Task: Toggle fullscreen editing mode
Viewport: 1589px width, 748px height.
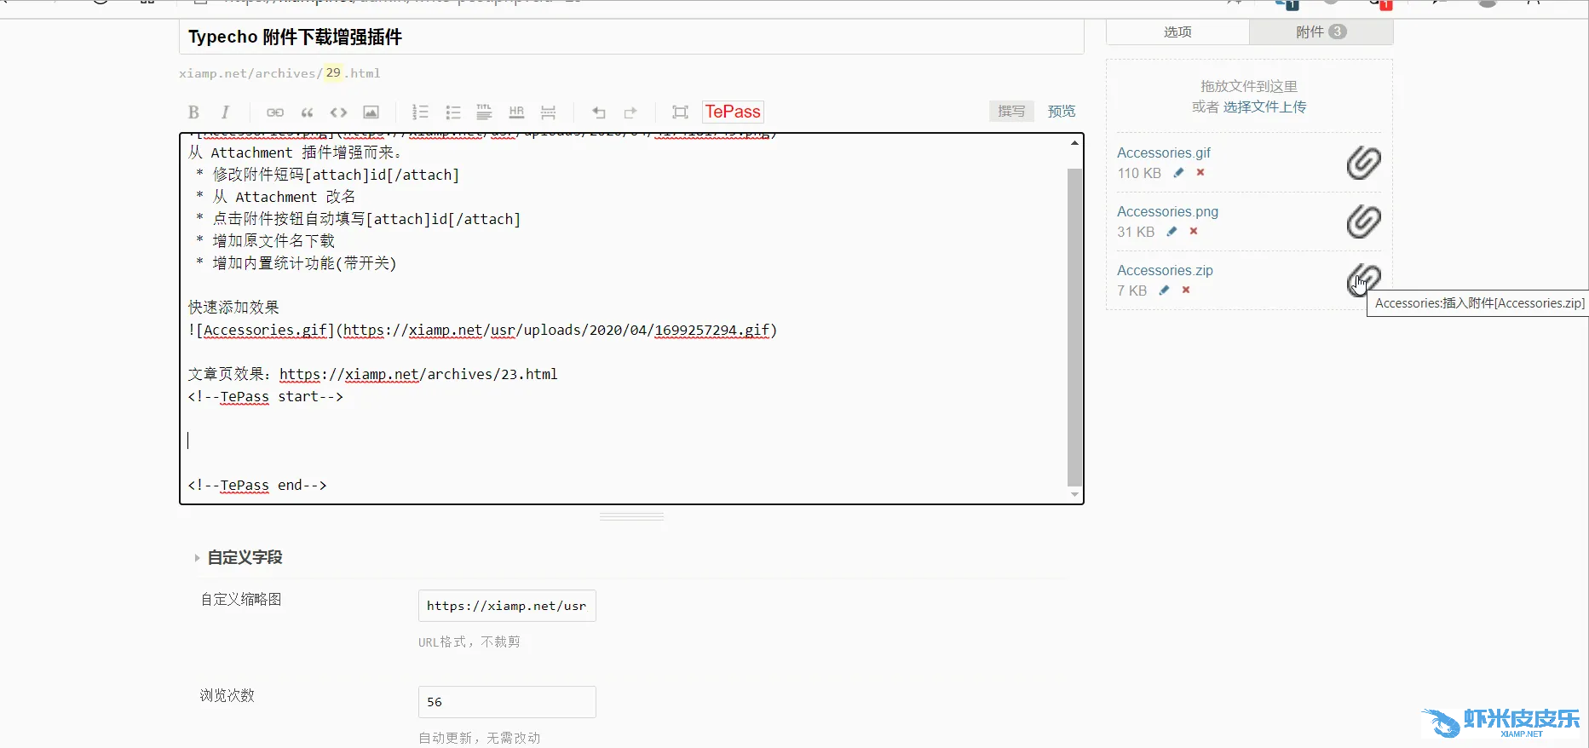Action: (679, 112)
